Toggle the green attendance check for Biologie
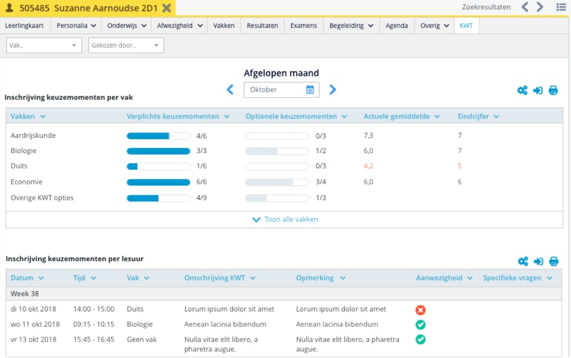571x358 pixels. tap(420, 325)
